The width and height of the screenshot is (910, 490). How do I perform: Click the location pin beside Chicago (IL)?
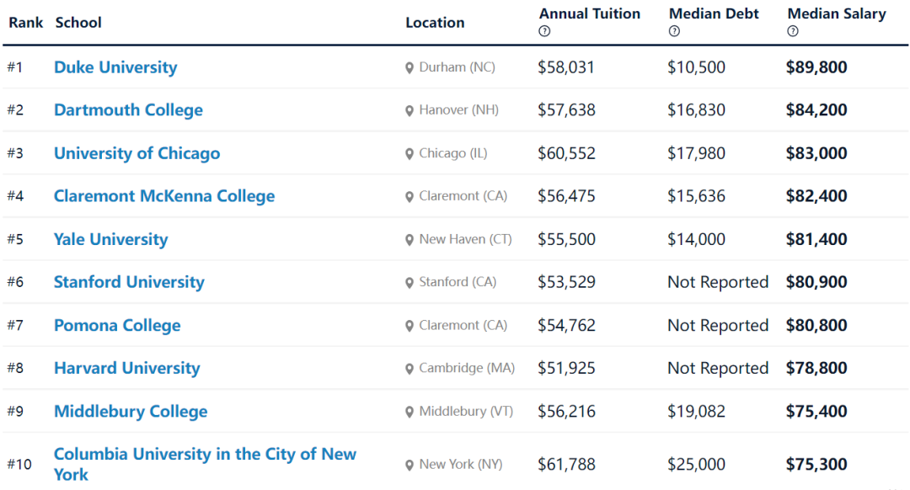click(409, 154)
